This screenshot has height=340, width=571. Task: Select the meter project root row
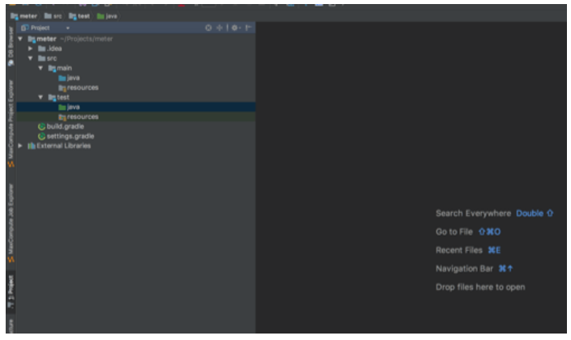tap(135, 39)
